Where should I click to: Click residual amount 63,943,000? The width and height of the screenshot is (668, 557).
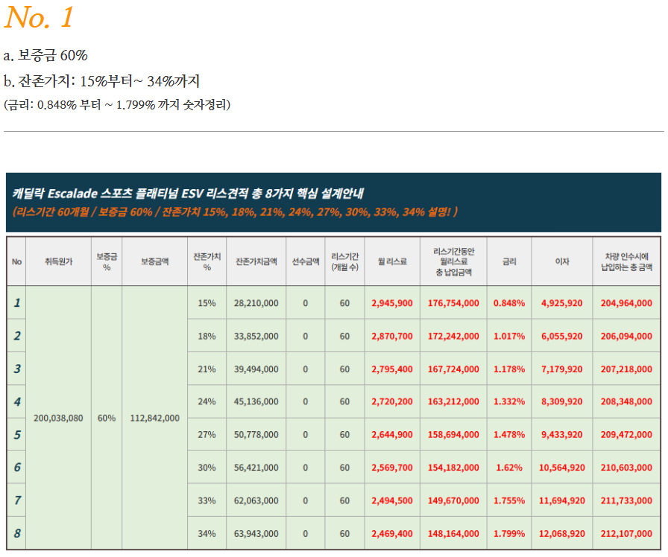point(256,534)
